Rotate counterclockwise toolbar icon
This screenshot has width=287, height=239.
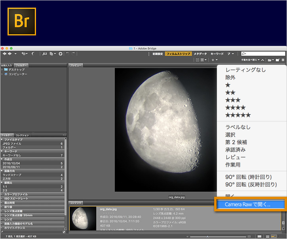coord(68,54)
